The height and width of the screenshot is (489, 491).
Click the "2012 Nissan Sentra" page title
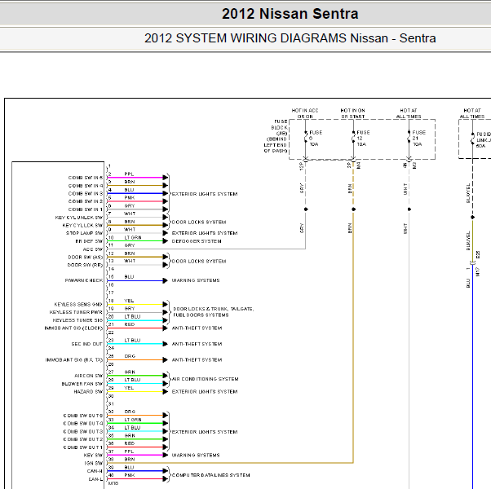coord(290,14)
